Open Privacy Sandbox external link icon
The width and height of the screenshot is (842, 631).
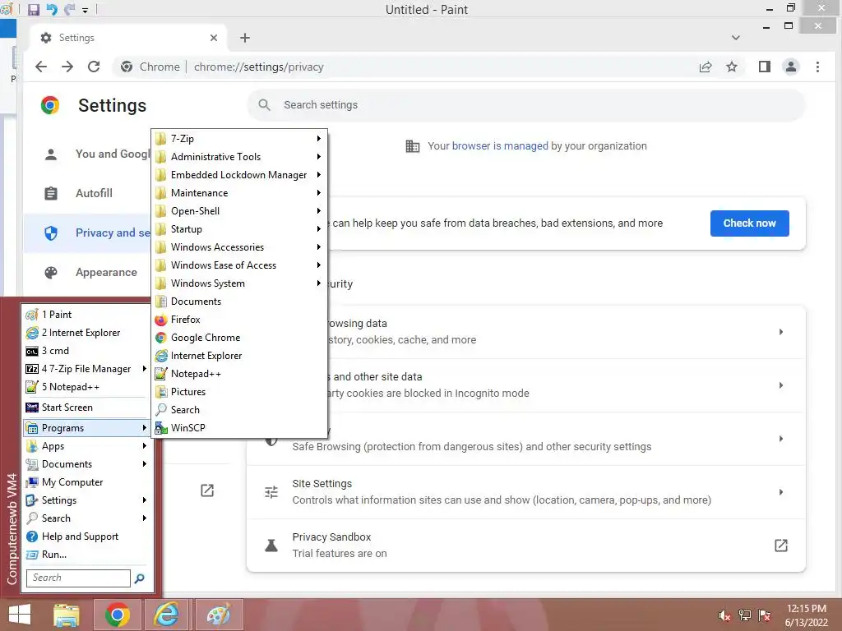(781, 546)
